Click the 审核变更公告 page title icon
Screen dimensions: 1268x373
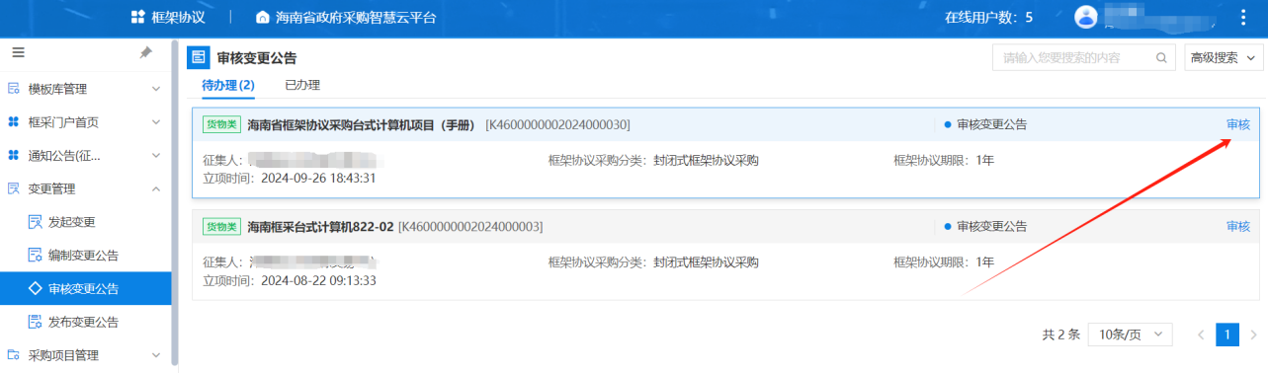point(199,58)
